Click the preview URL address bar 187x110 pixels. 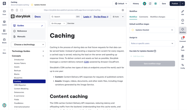(x=72, y=10)
